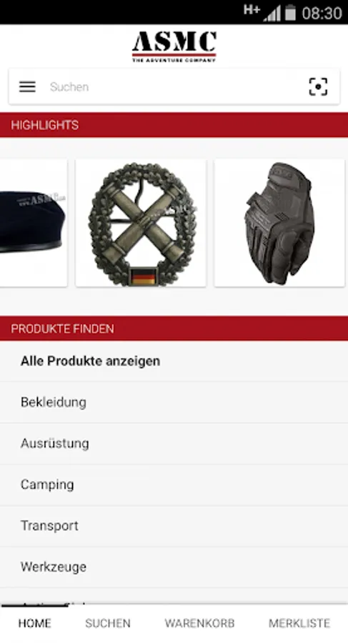
Task: Tap the signal strength icon
Action: [272, 13]
